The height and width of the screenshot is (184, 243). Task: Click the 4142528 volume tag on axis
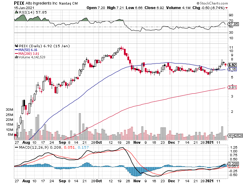pos(235,135)
